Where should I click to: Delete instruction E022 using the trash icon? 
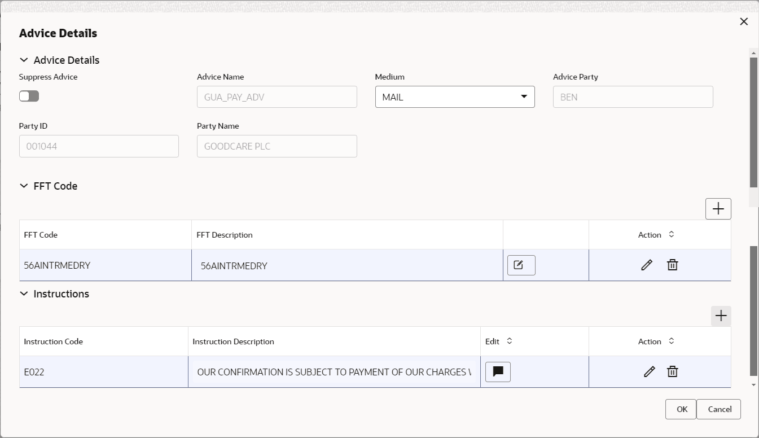[x=672, y=371]
